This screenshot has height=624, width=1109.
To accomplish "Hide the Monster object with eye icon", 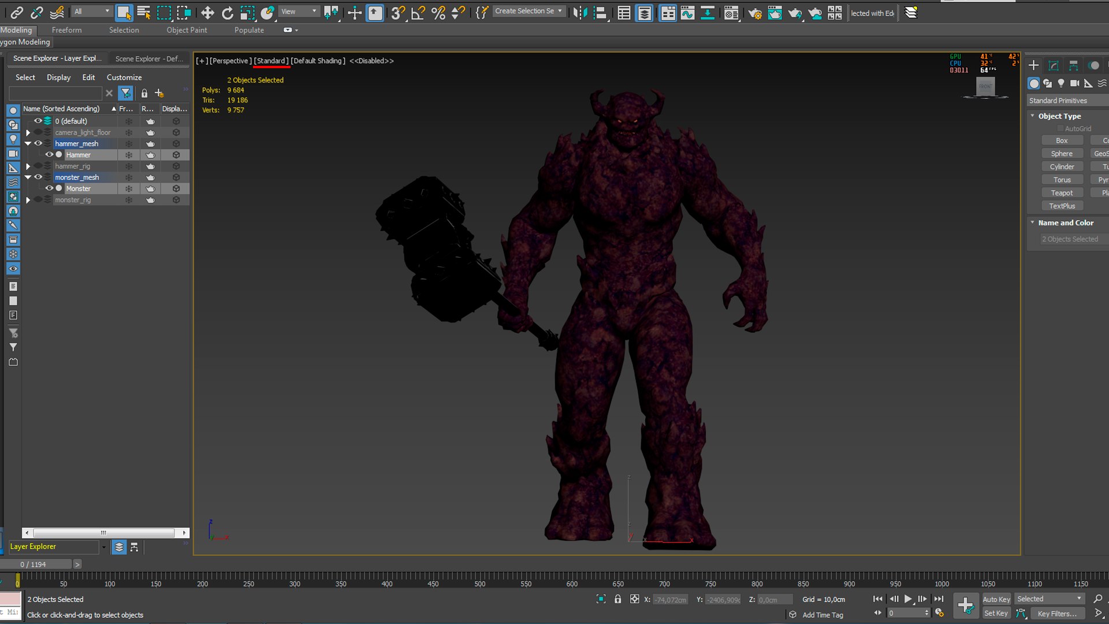I will 49,188.
